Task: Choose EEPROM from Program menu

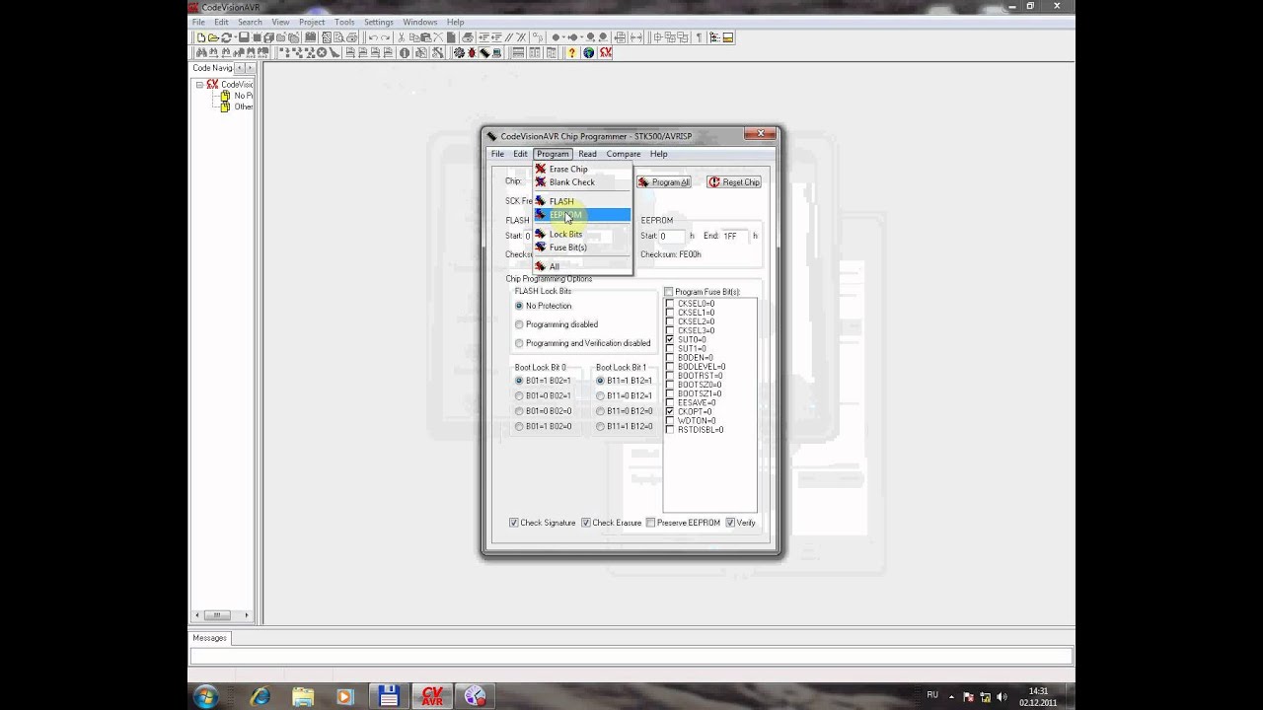Action: point(582,215)
